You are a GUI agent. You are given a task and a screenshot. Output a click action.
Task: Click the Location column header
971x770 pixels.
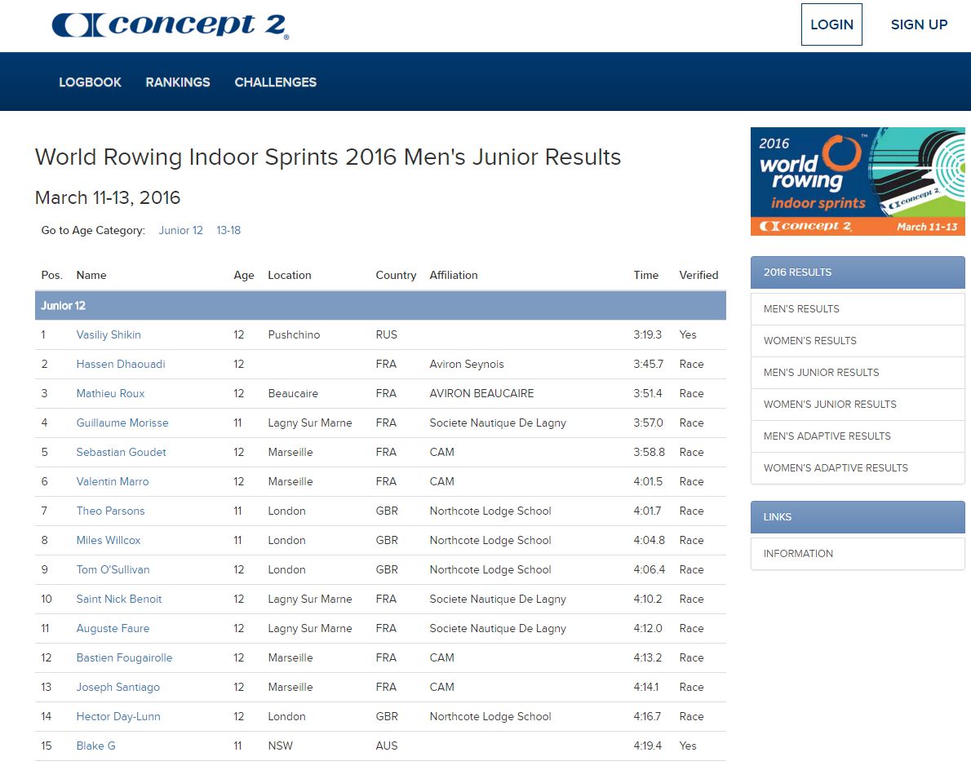click(289, 276)
